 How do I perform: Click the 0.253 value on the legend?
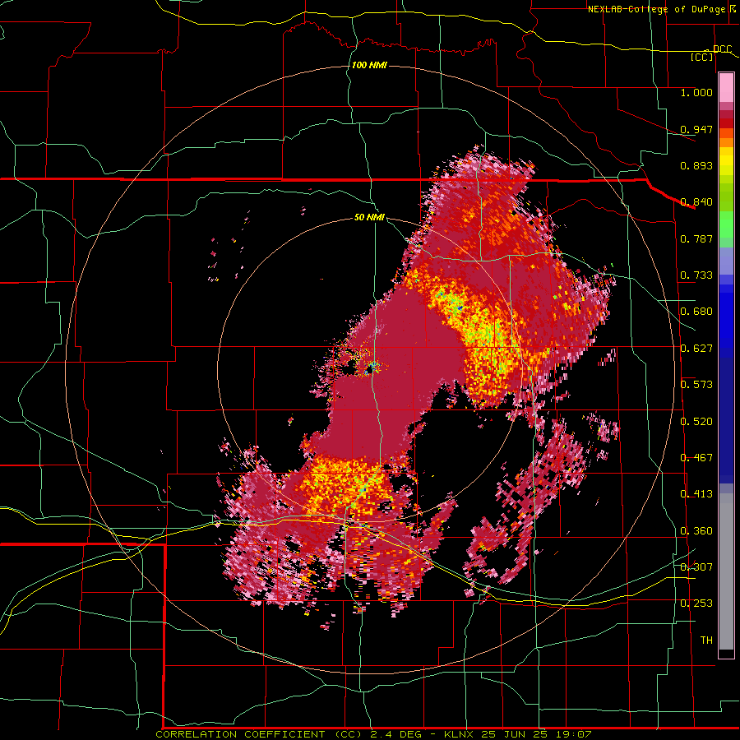(696, 604)
